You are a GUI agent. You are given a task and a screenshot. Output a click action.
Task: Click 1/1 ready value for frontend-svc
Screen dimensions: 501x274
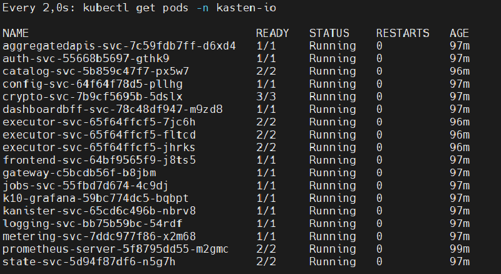pos(266,160)
